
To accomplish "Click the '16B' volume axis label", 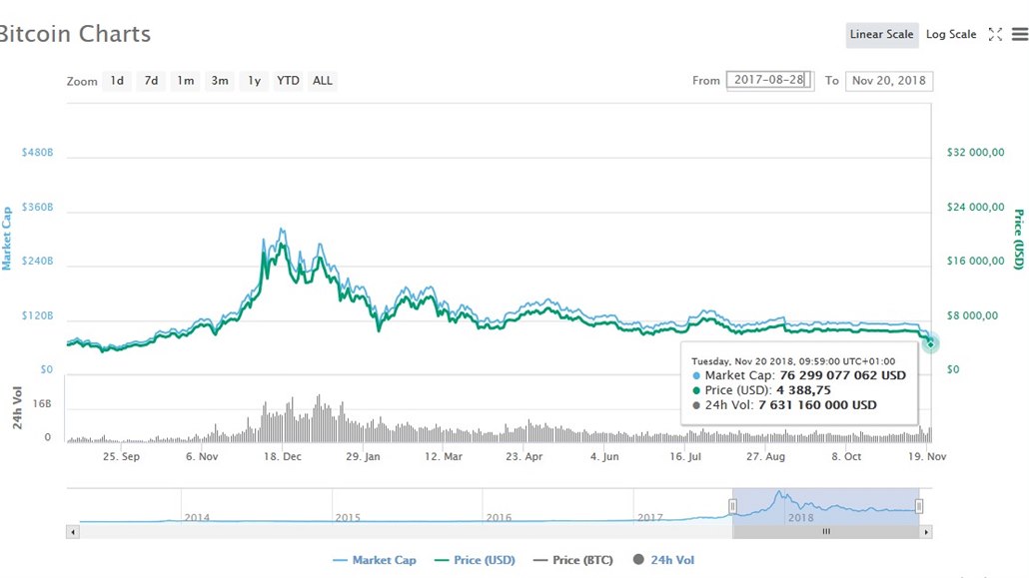I will tap(42, 404).
